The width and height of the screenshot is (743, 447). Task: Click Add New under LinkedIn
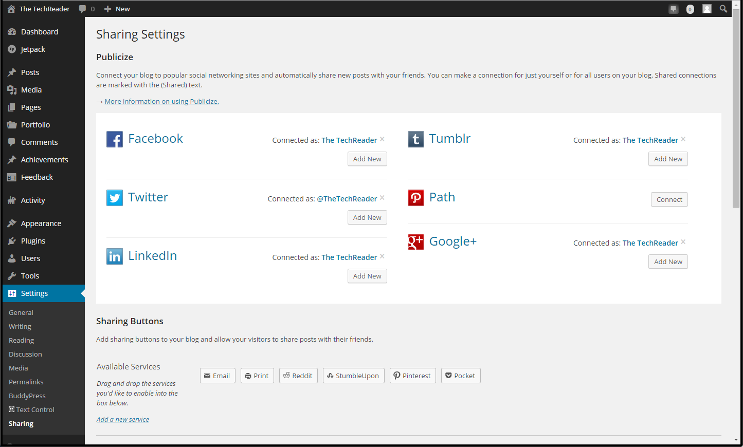(367, 276)
